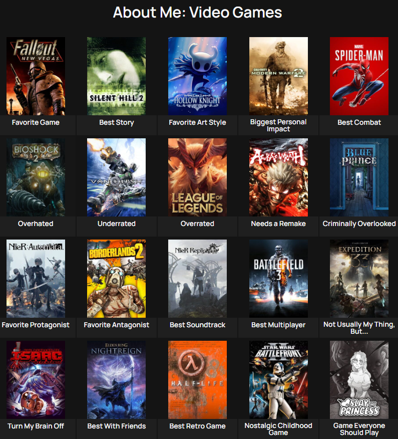Screen dimensions: 398x439
Task: Select the Elden Ring Nightreign cover
Action: pos(116,380)
